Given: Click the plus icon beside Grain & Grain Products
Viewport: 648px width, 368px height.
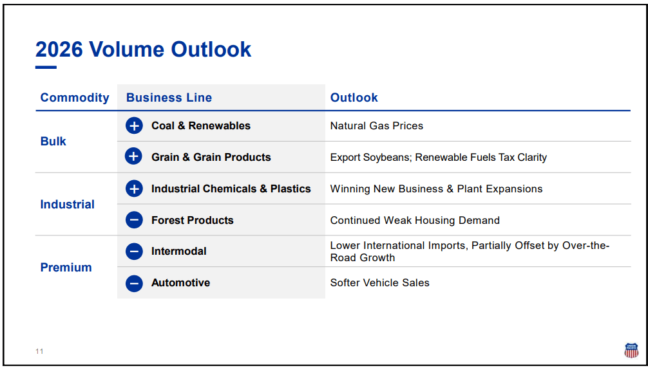Looking at the screenshot, I should coord(134,157).
